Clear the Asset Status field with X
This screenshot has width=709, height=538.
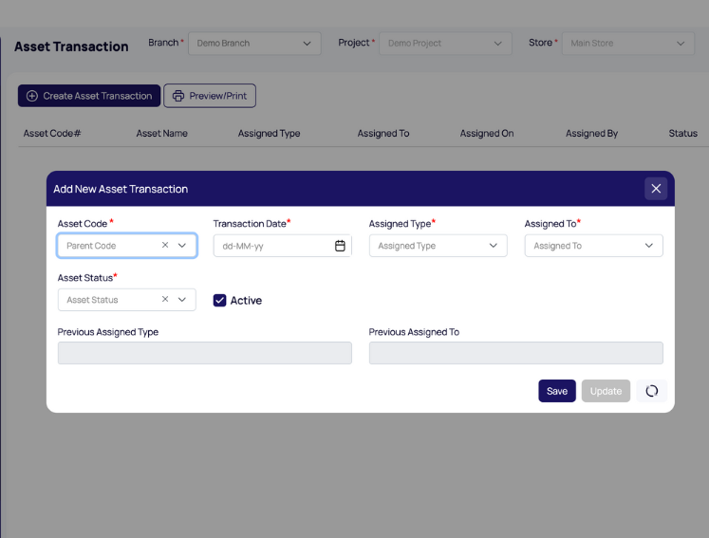(x=165, y=299)
